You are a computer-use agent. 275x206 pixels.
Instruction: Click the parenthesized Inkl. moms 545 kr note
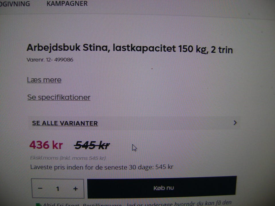(x=83, y=158)
